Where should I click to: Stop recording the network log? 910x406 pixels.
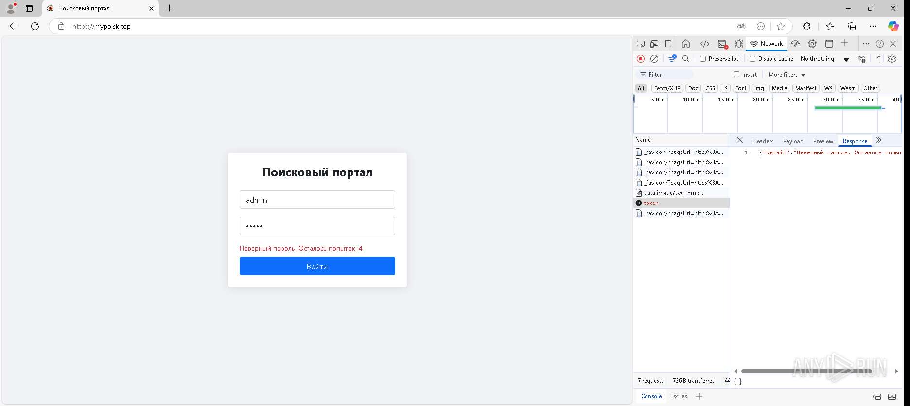coord(641,59)
